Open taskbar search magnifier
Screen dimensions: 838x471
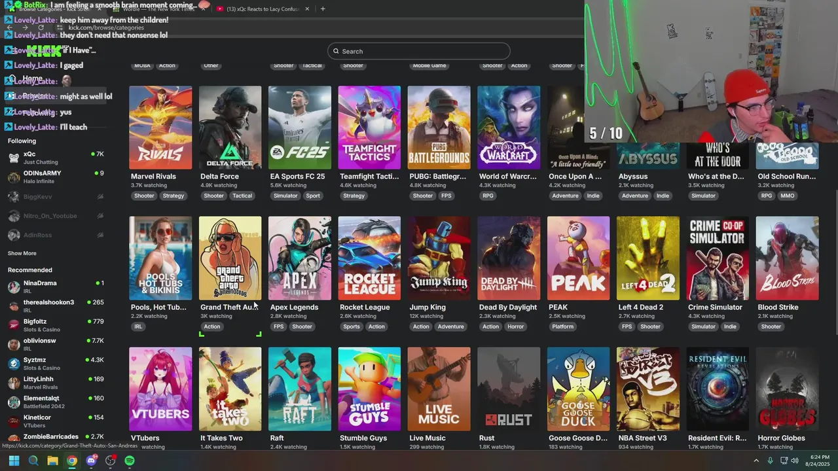33,461
